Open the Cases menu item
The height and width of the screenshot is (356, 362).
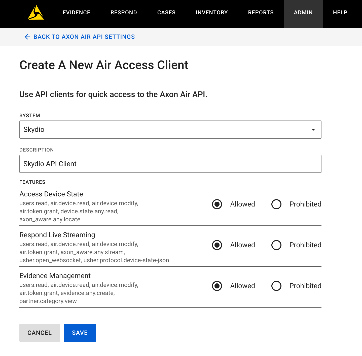click(166, 13)
